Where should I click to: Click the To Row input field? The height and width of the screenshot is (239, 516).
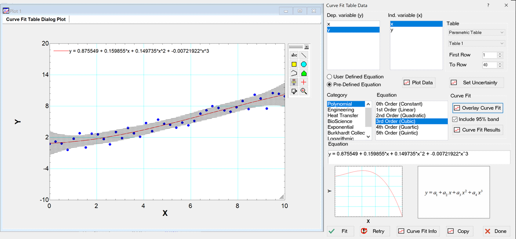tap(489, 65)
